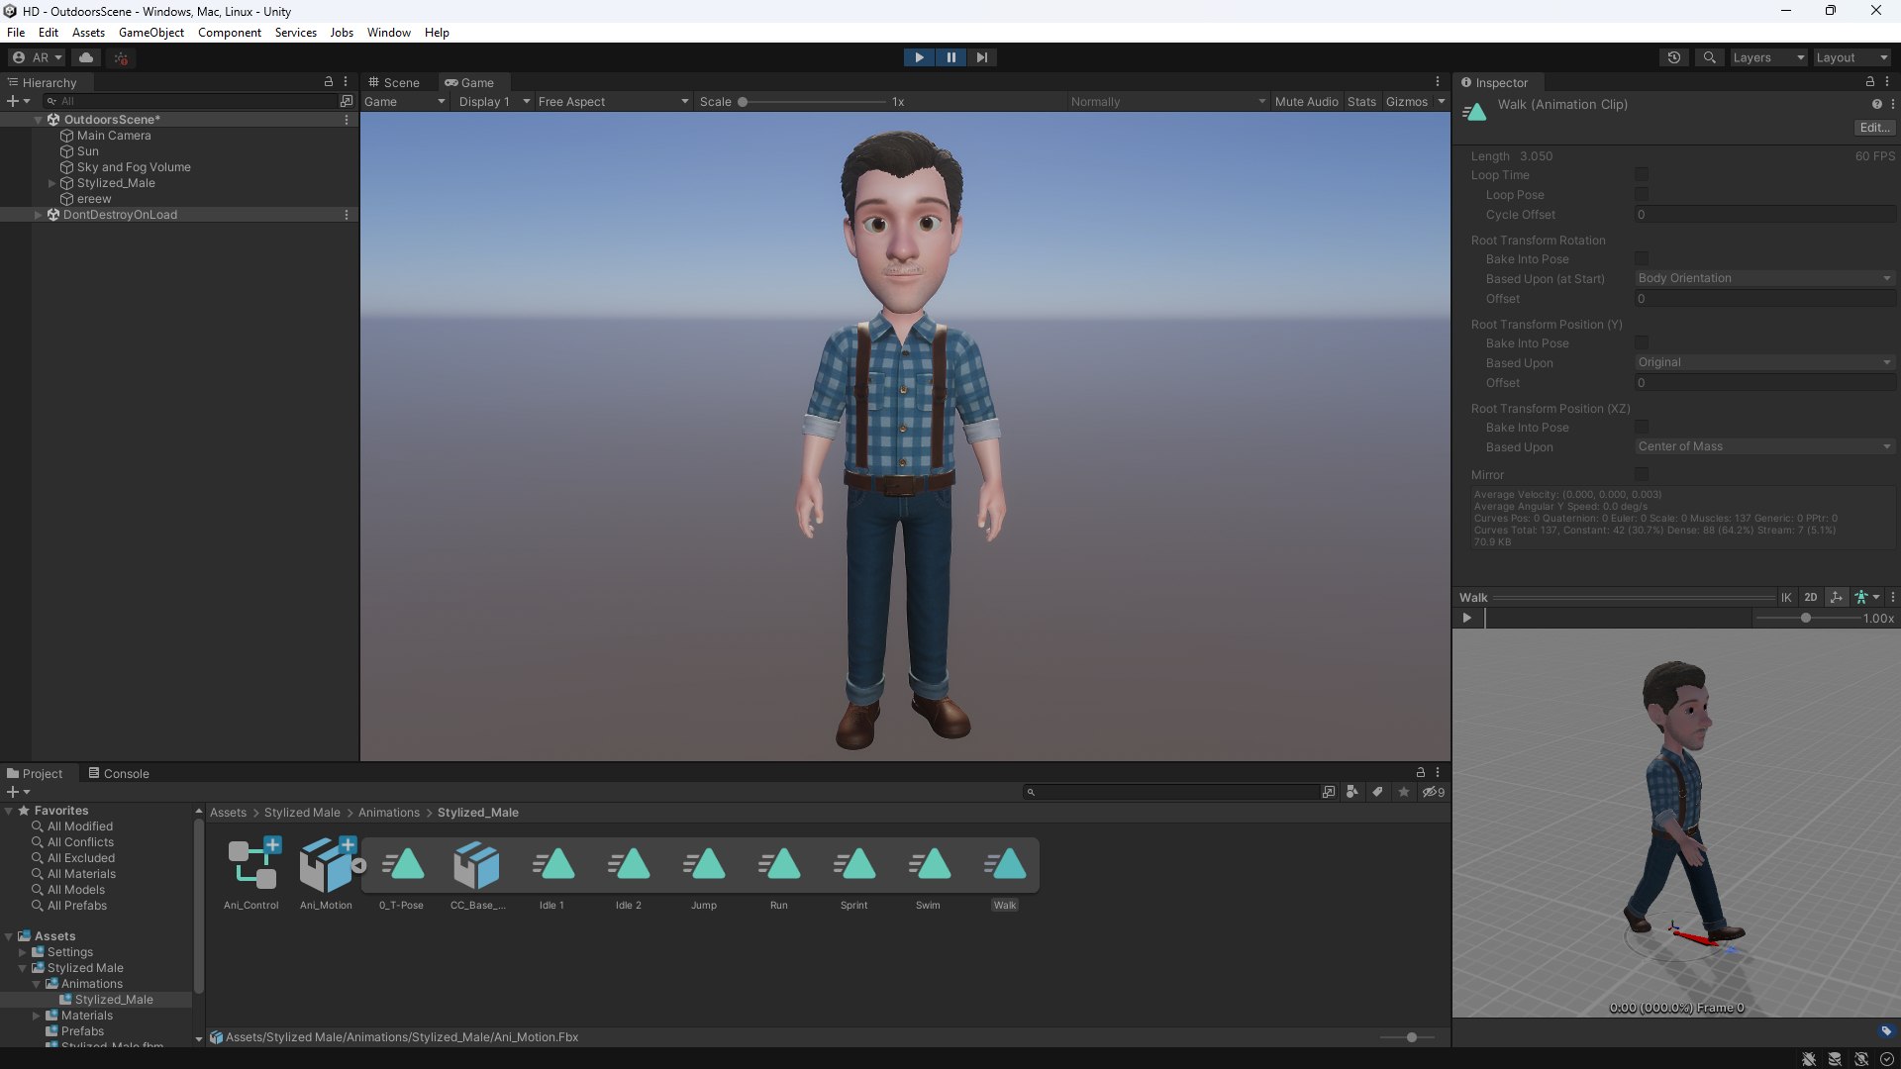The image size is (1901, 1069).
Task: Open the Undo History icon in the toolbar
Action: pyautogui.click(x=1674, y=57)
